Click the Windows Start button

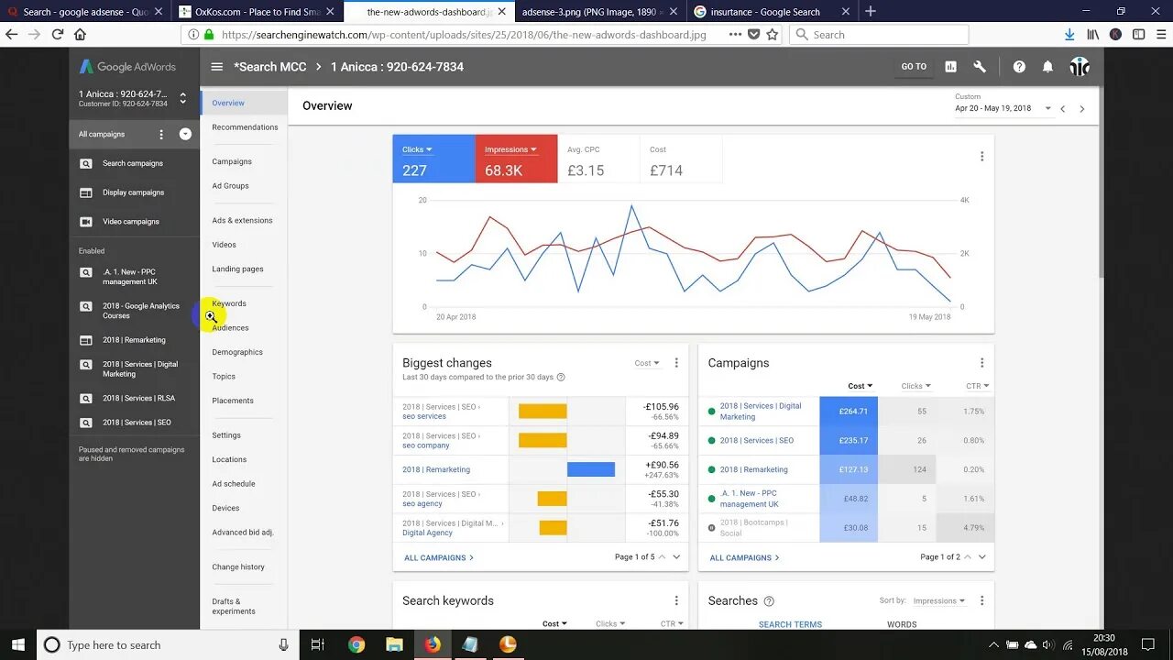[x=18, y=644]
